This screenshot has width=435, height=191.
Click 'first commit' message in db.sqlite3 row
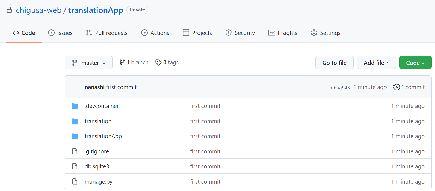pos(205,166)
